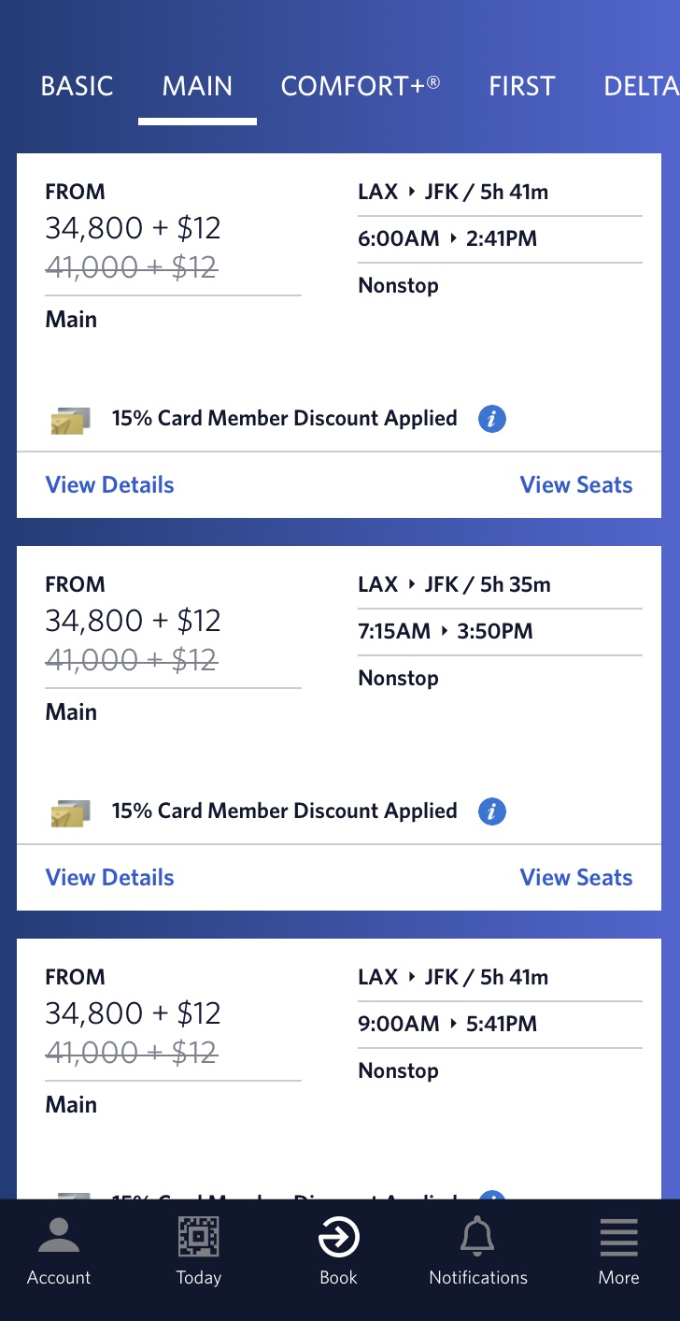680x1321 pixels.
Task: Tap credit card icon on 6:00AM flight
Action: [x=71, y=421]
